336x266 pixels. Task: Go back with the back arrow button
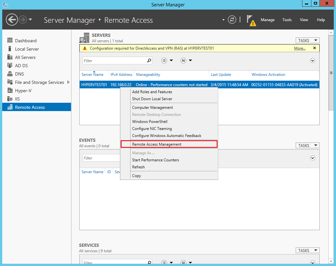coord(12,20)
